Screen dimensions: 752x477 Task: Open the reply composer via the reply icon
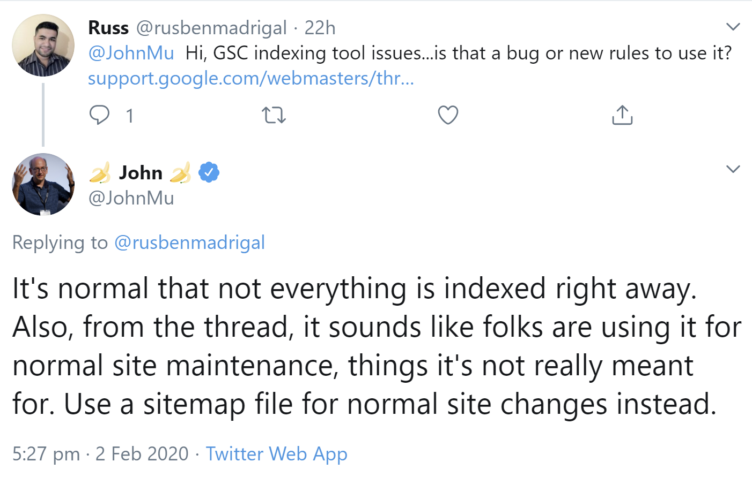[100, 115]
